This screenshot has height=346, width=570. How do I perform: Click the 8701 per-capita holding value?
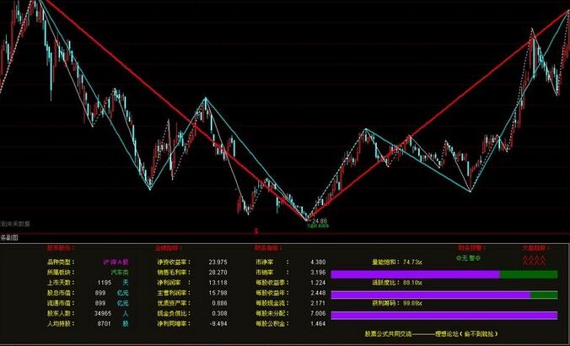(104, 323)
